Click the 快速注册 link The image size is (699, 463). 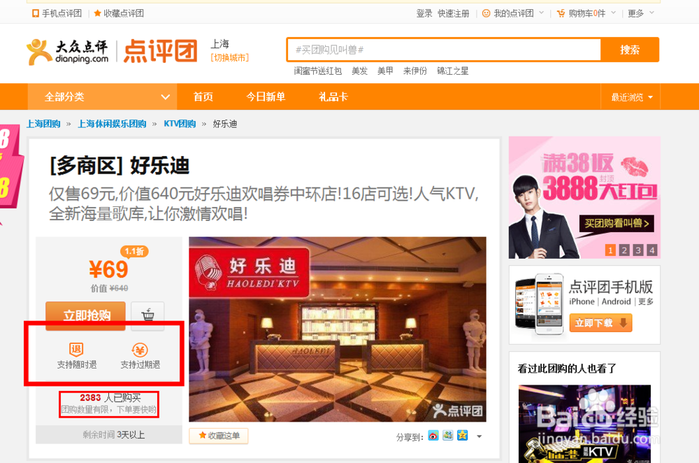(454, 13)
